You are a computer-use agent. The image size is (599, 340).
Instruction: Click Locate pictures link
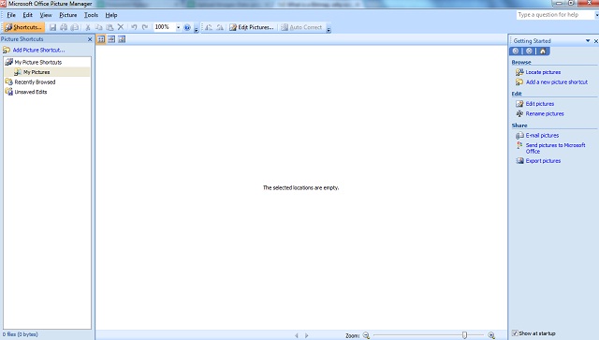[543, 72]
